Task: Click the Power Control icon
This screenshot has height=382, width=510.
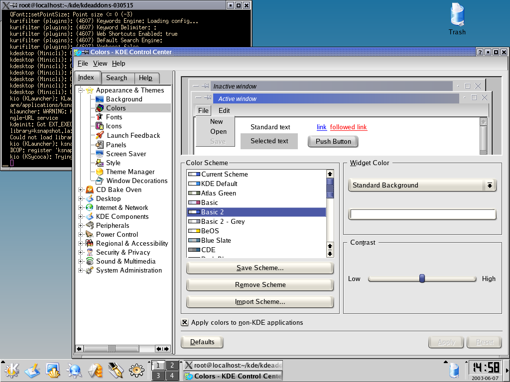Action: [90, 234]
